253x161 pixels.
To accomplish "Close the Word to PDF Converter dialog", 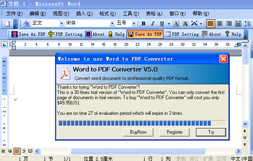I will pyautogui.click(x=223, y=59).
